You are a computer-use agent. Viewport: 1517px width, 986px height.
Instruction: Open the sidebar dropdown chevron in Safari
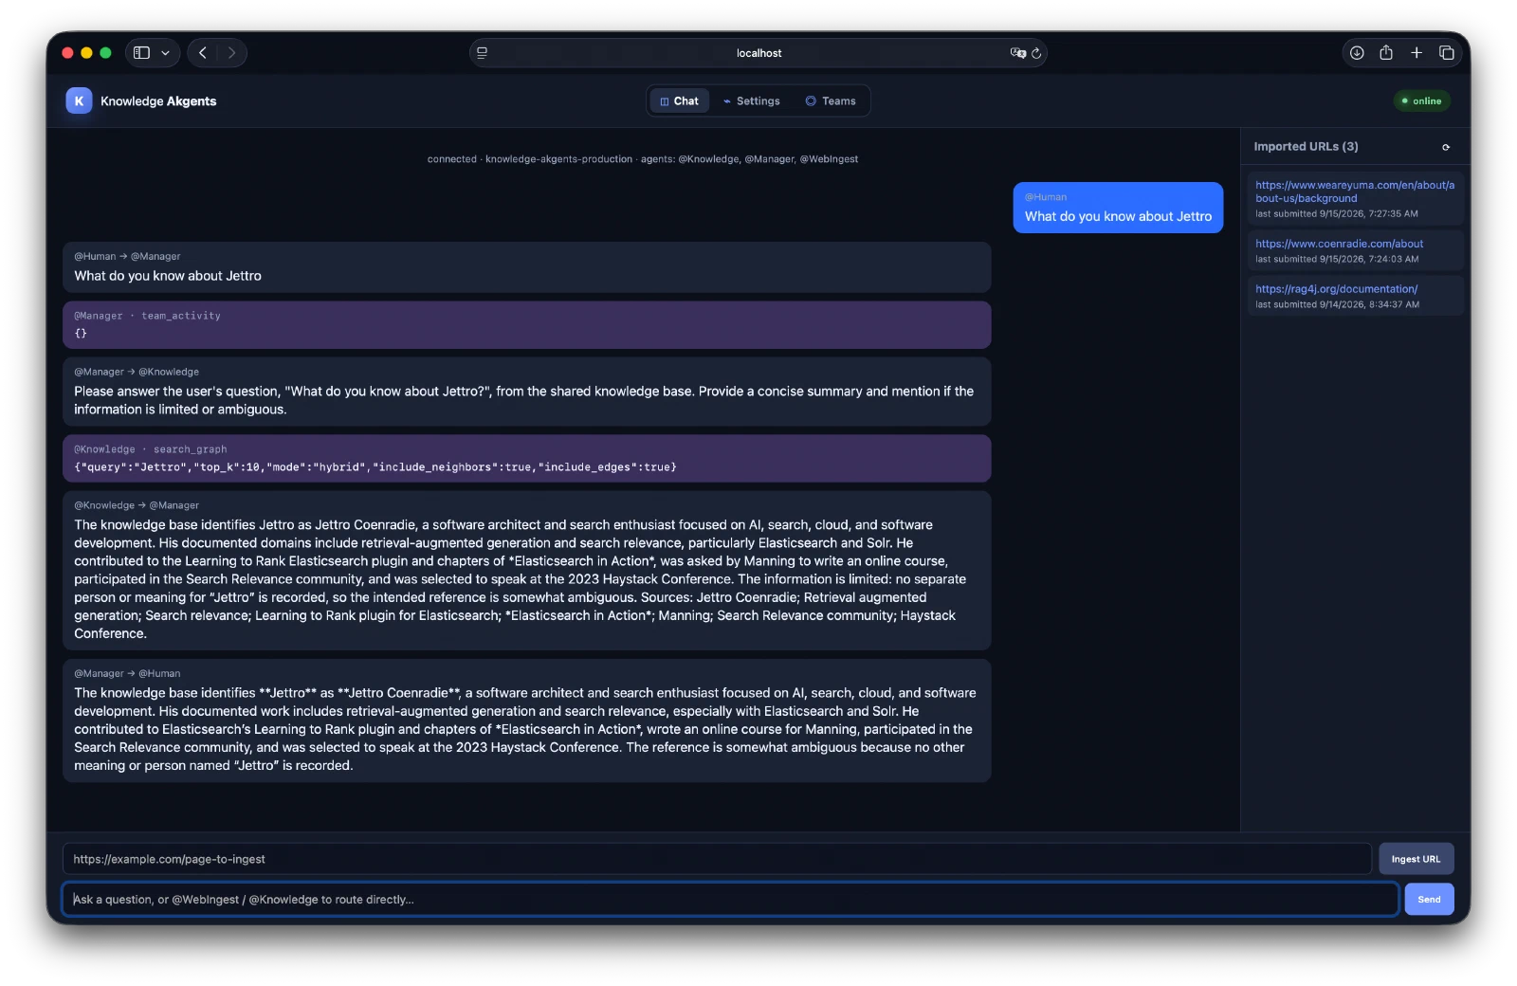pyautogui.click(x=165, y=53)
